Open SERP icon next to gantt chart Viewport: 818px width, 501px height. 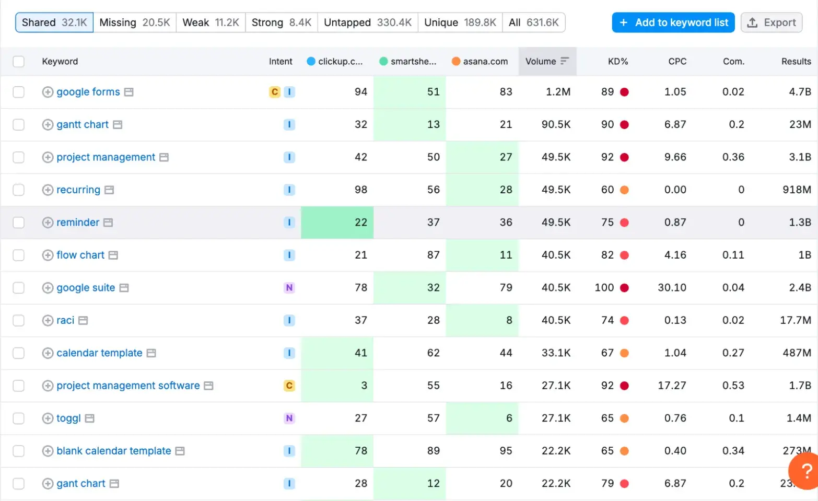point(118,125)
